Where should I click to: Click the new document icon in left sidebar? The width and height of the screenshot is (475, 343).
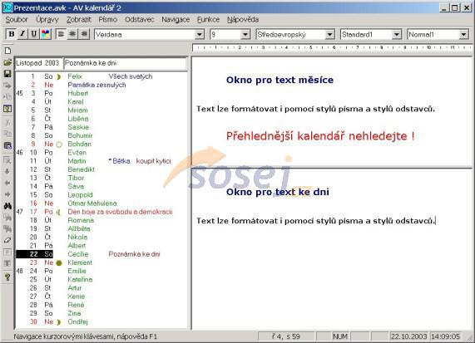click(7, 51)
